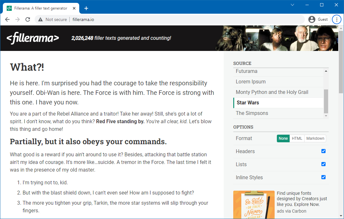Click the fillerama logo
This screenshot has width=344, height=219.
coord(33,38)
